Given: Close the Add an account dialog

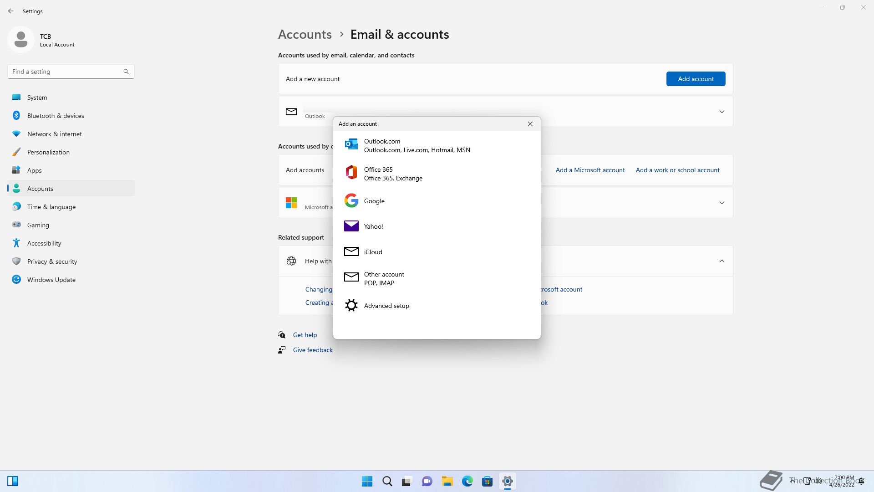Looking at the screenshot, I should 530,124.
